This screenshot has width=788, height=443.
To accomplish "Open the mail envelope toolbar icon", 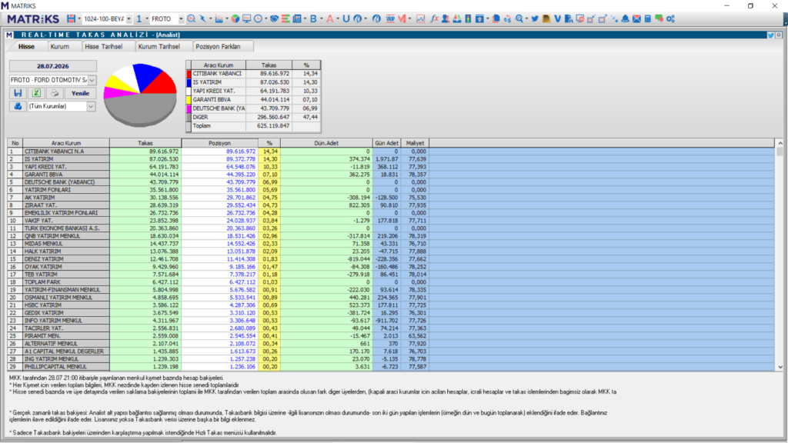I will (636, 18).
